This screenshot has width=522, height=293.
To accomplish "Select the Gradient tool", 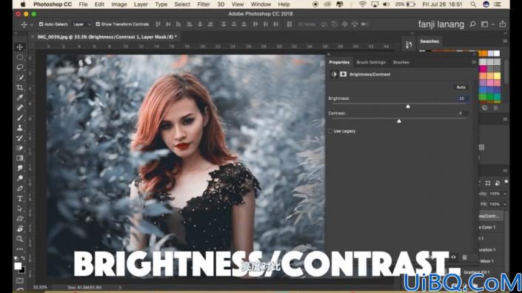I will [20, 158].
